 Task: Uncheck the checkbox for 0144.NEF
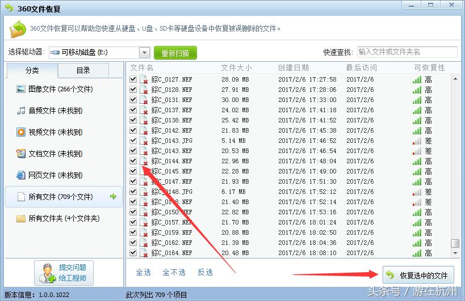click(x=133, y=161)
